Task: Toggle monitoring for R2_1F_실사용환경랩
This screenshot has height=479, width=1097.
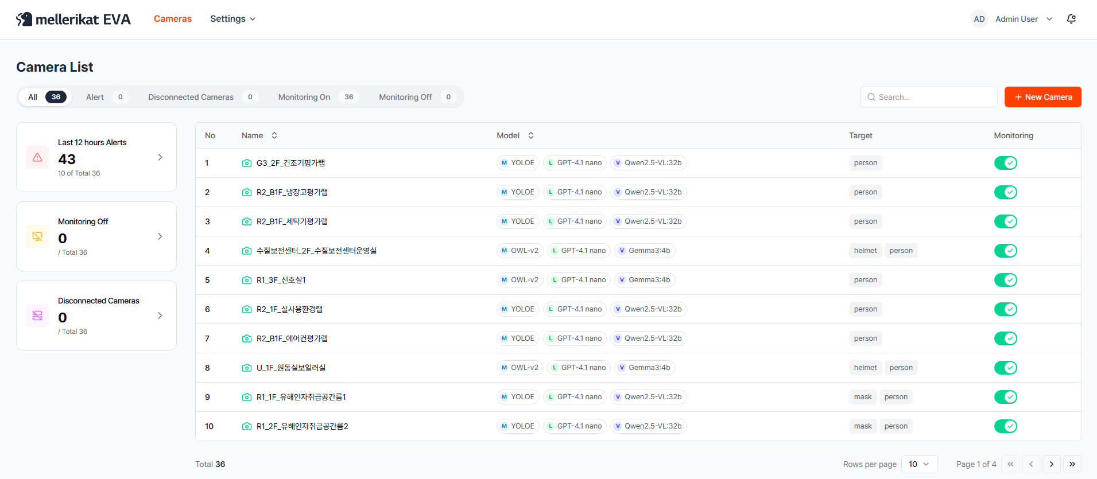Action: pos(1006,309)
